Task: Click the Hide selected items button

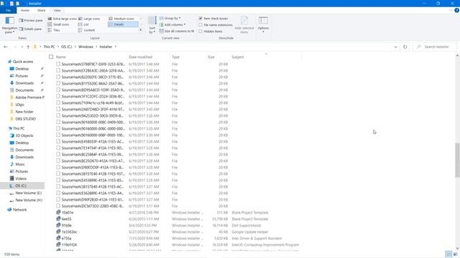Action: (244, 24)
